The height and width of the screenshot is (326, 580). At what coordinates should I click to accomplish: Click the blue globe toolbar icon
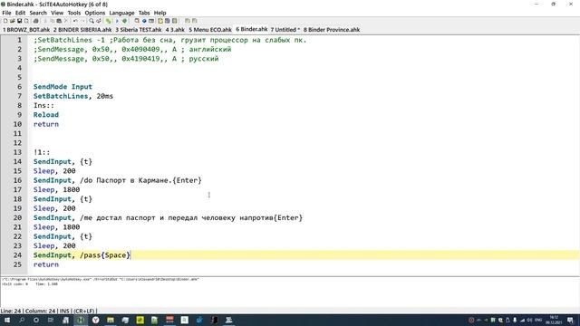coord(144,21)
